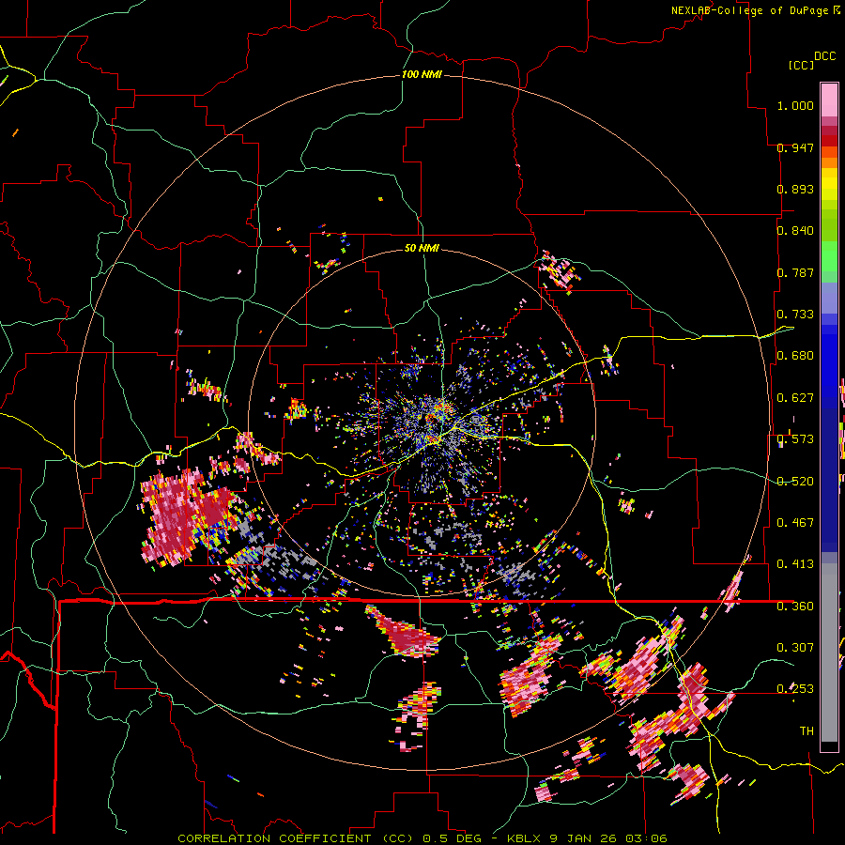Click the 0.573 scale value
Image resolution: width=845 pixels, height=845 pixels.
[795, 439]
